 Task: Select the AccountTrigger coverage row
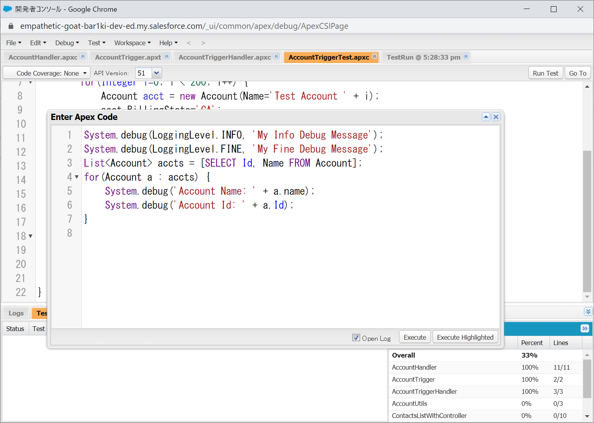tap(485, 379)
